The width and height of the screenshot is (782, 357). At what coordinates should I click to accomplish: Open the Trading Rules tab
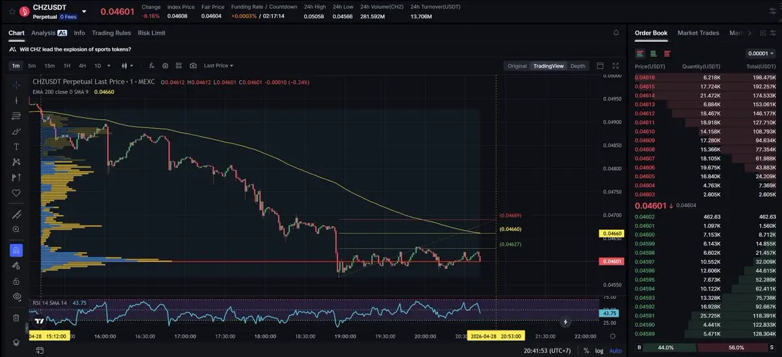coord(111,33)
